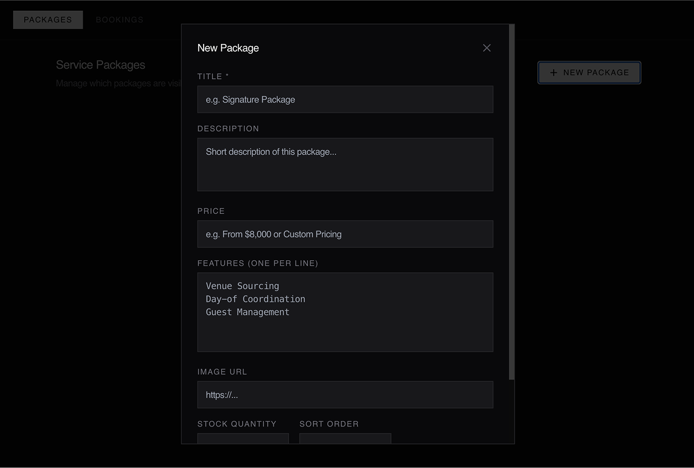This screenshot has height=468, width=694.
Task: Focus the Title input field
Action: [x=345, y=99]
